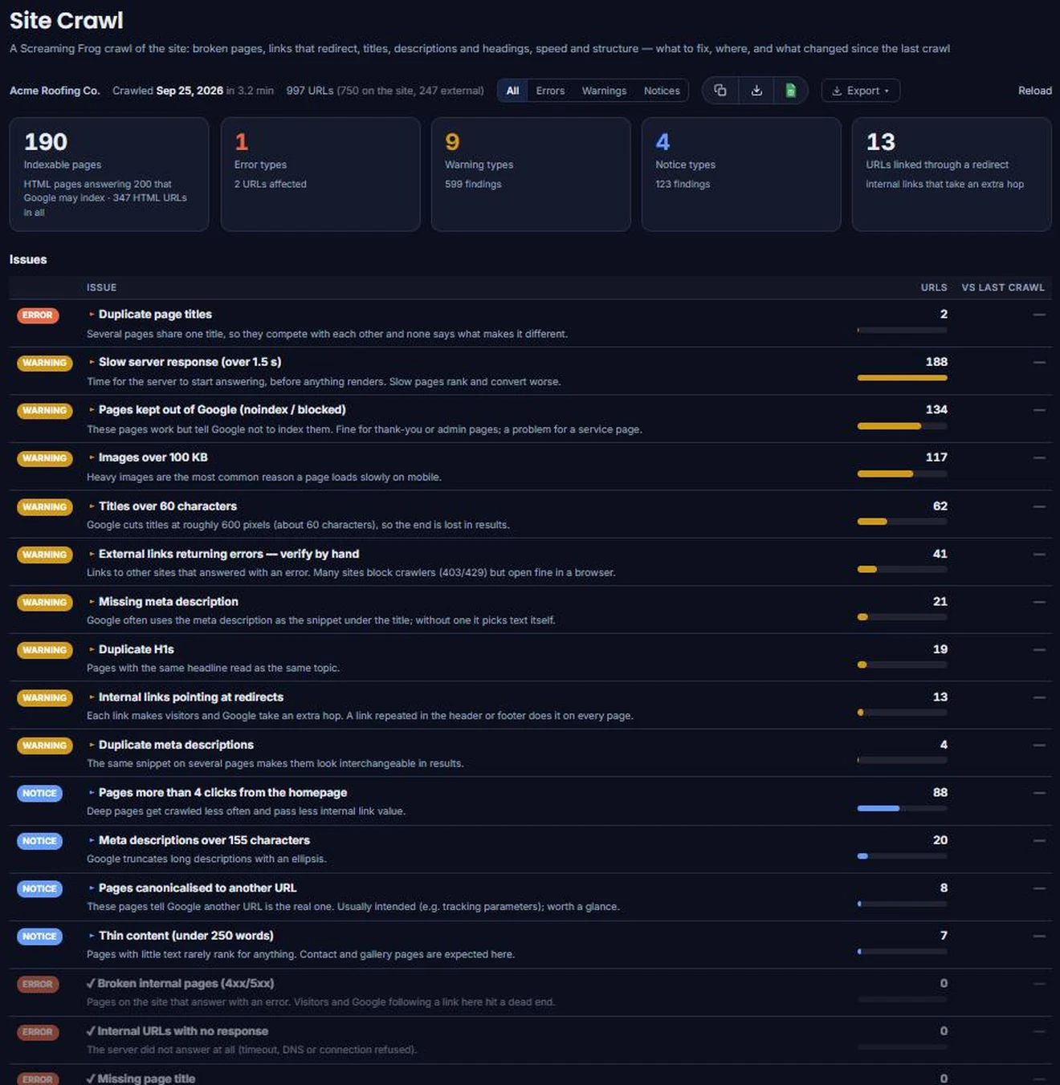The image size is (1060, 1085).
Task: Click the copy icon in the toolbar
Action: (x=720, y=91)
